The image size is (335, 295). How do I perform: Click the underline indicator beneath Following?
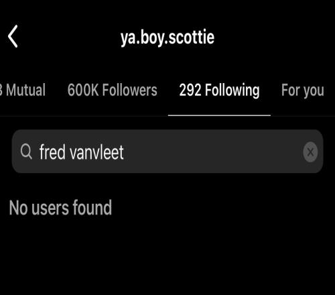[x=219, y=115]
